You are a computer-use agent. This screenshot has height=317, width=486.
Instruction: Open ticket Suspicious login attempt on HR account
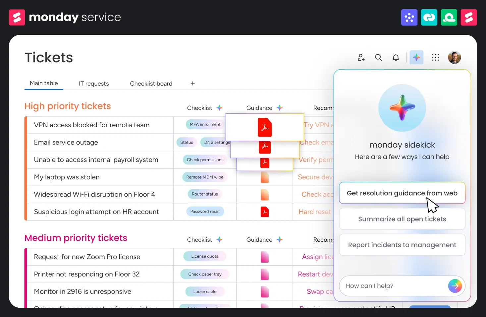tap(96, 212)
